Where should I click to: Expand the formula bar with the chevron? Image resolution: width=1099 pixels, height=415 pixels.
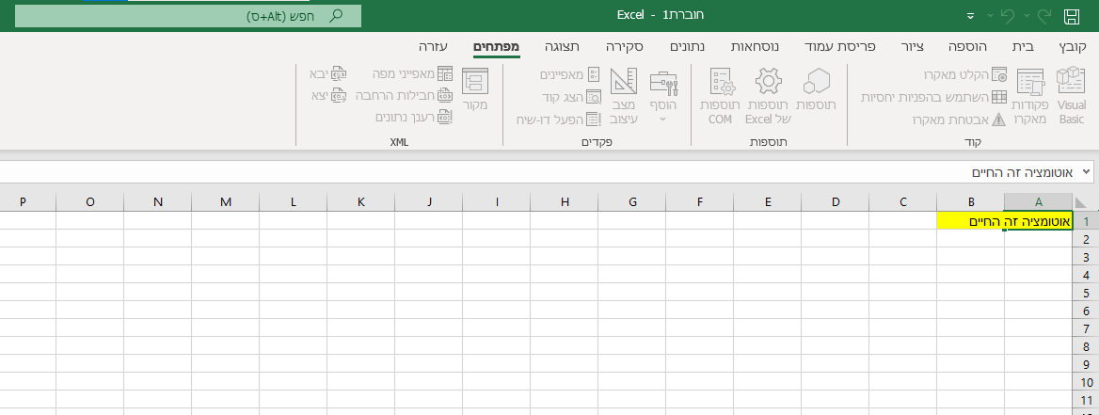click(x=1087, y=172)
